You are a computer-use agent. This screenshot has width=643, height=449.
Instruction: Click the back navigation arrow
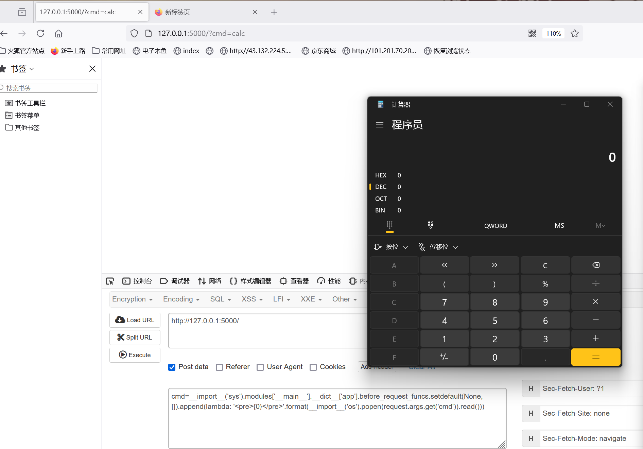coord(4,33)
